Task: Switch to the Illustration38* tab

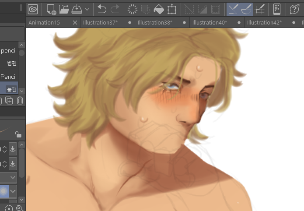Action: (155, 22)
